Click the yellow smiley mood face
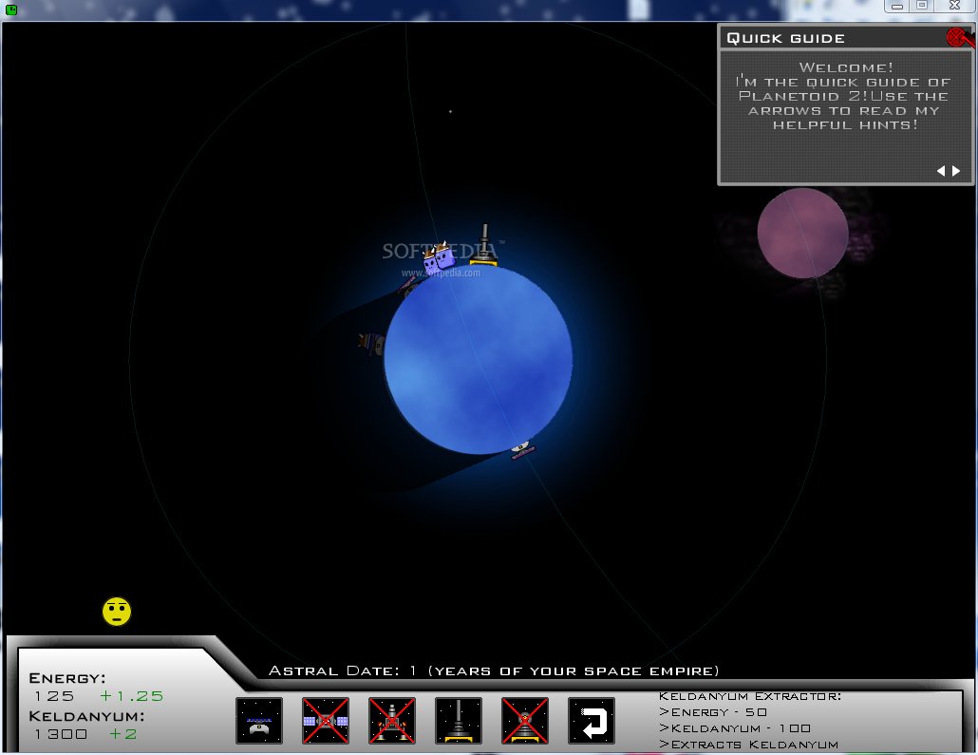The height and width of the screenshot is (755, 978). click(117, 612)
